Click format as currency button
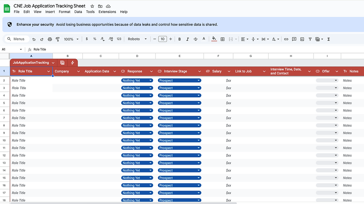Image resolution: width=364 pixels, height=204 pixels. coord(87,39)
